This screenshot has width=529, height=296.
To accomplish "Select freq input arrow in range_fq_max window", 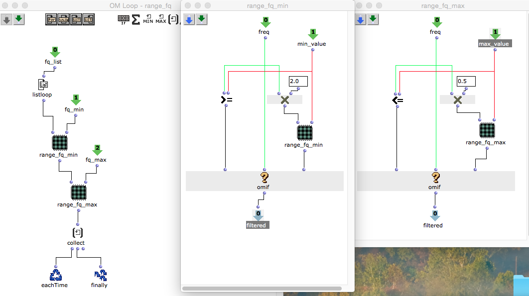I will pos(437,22).
